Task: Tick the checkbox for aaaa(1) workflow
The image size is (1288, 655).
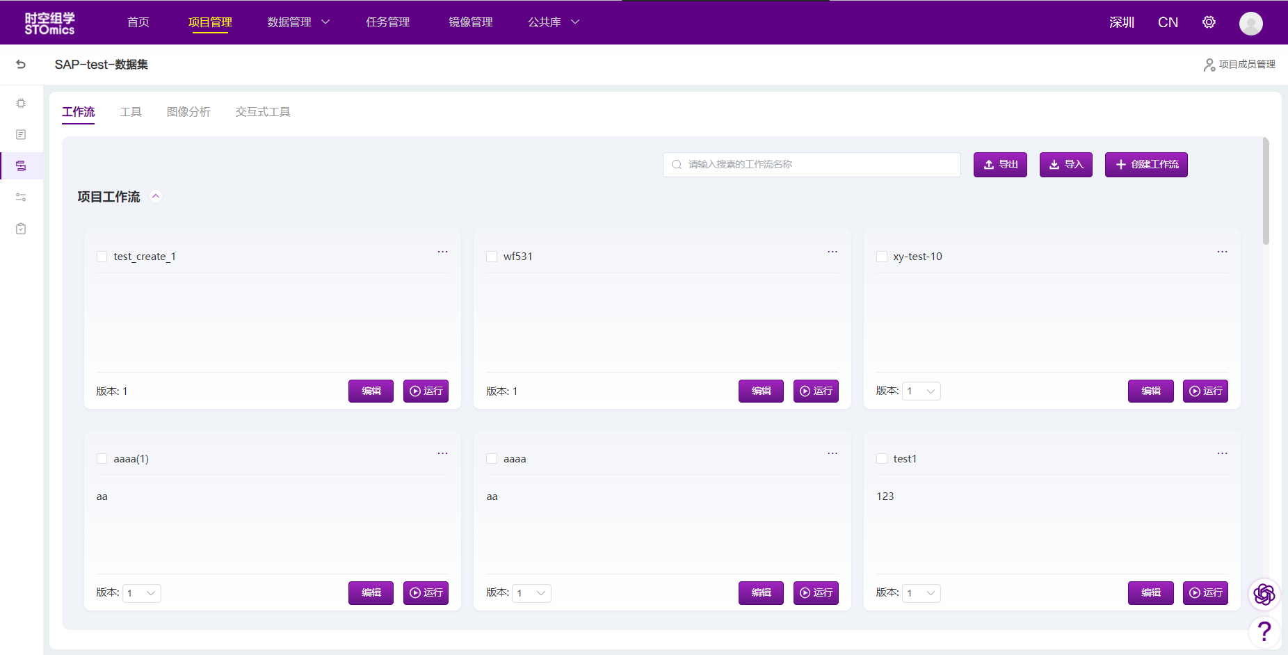Action: [x=102, y=459]
